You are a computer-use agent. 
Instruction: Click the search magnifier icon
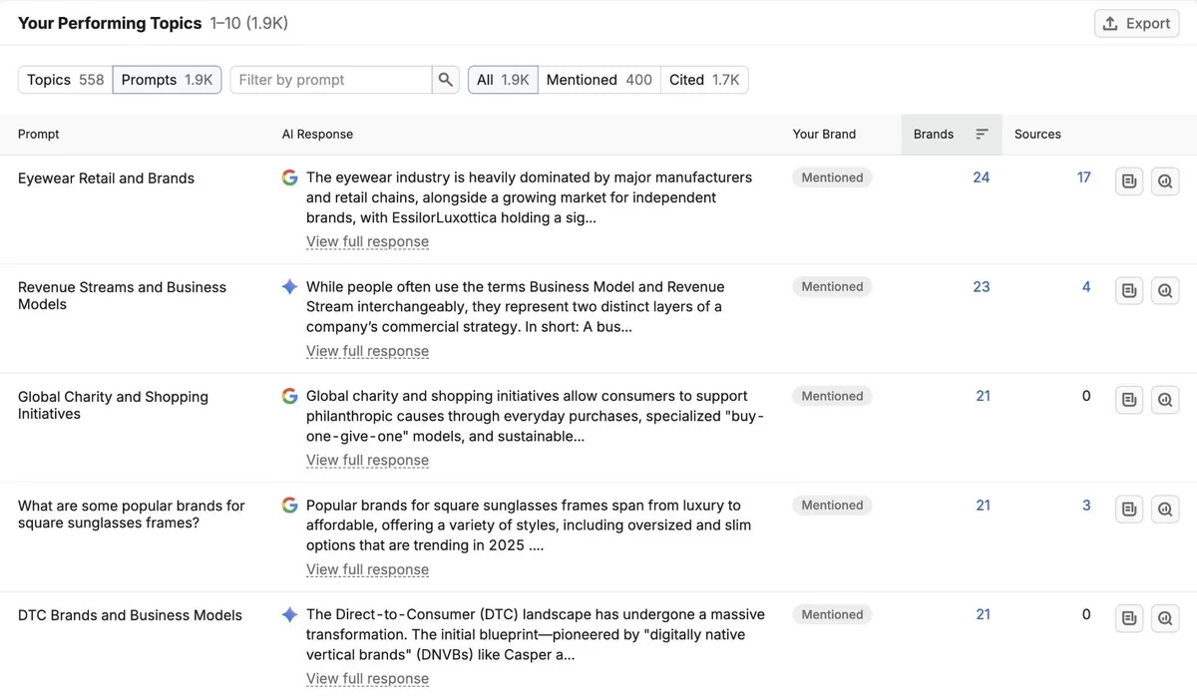pyautogui.click(x=446, y=80)
